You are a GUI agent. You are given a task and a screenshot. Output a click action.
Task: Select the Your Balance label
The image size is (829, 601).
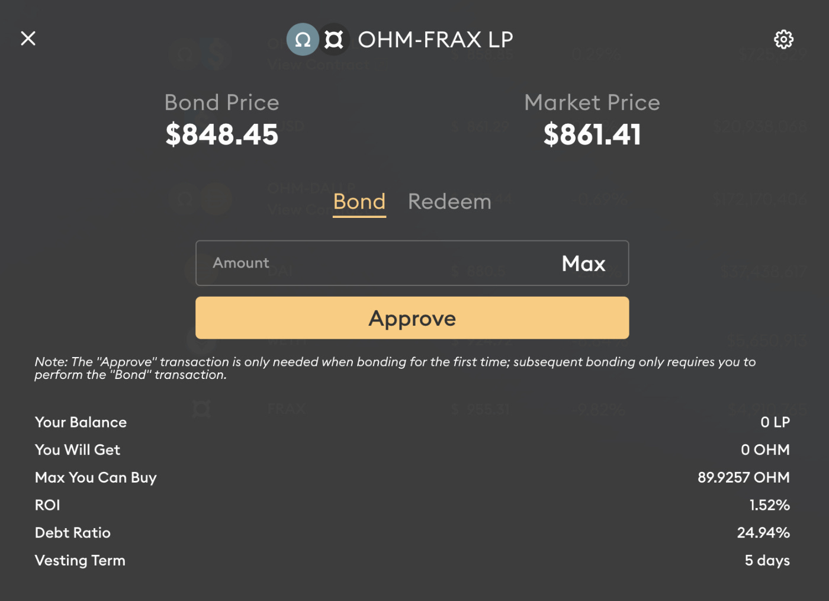pos(81,422)
